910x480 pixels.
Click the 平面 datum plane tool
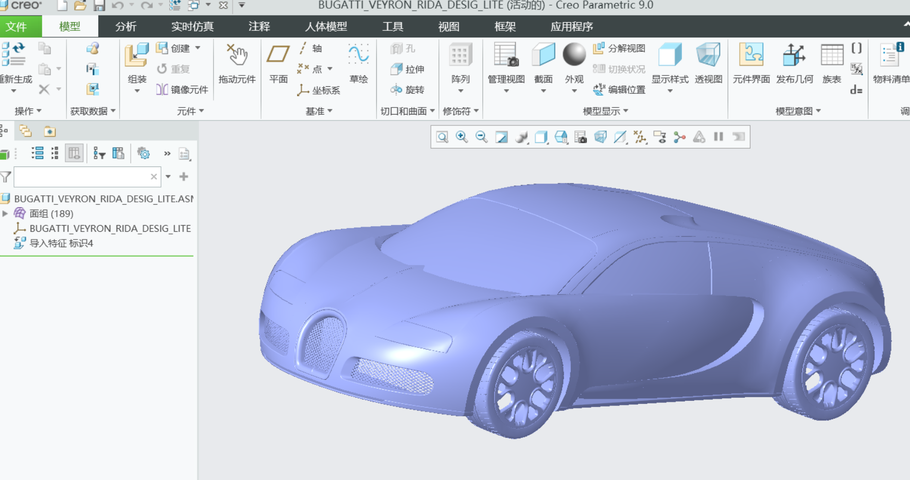[278, 64]
